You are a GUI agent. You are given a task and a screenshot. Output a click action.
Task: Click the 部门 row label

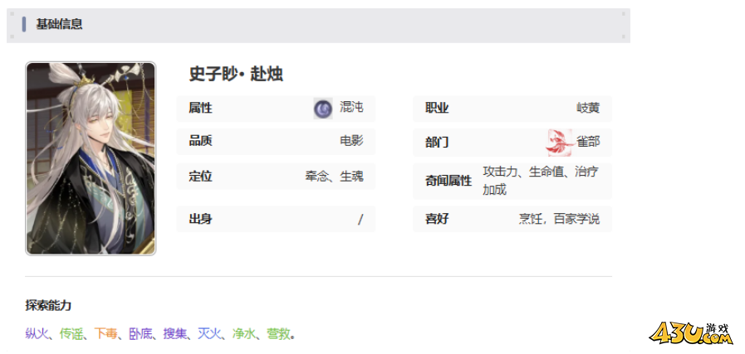(x=437, y=143)
